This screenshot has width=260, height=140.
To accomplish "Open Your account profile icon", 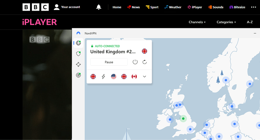I will 57,7.
